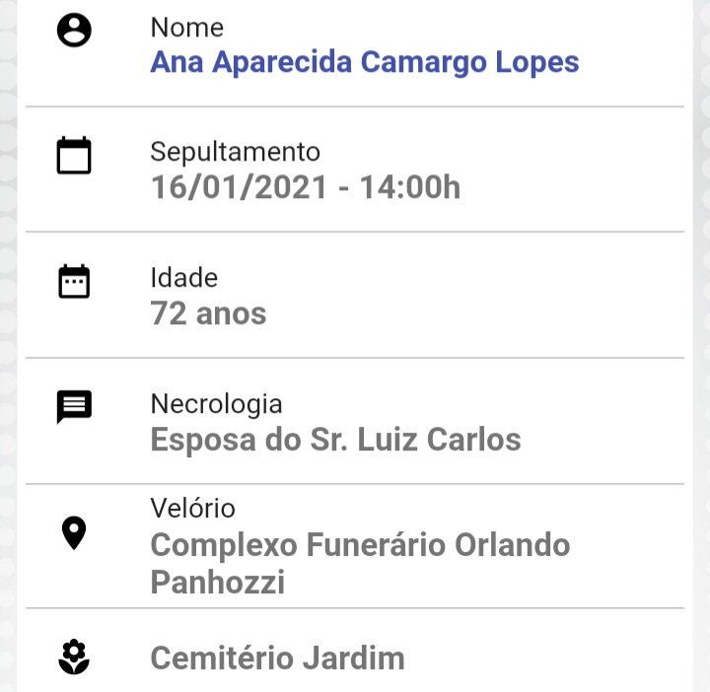Click Complexo Funerário Orlando location text

tap(360, 544)
